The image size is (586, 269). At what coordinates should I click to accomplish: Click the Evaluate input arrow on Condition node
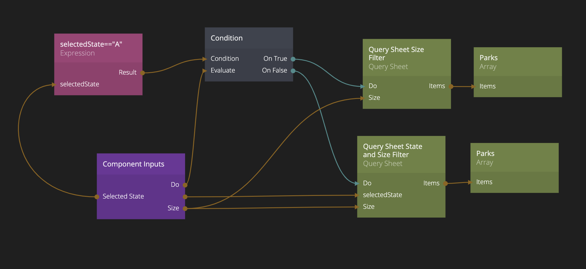pos(205,70)
